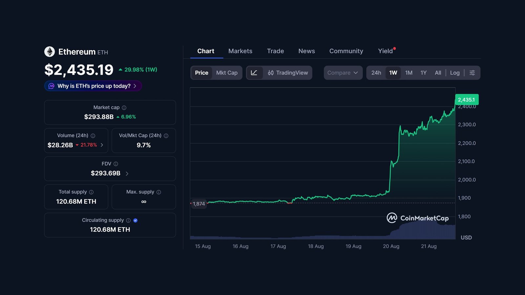Screen dimensions: 525x295
Task: Open the Markets tab
Action: pos(240,51)
